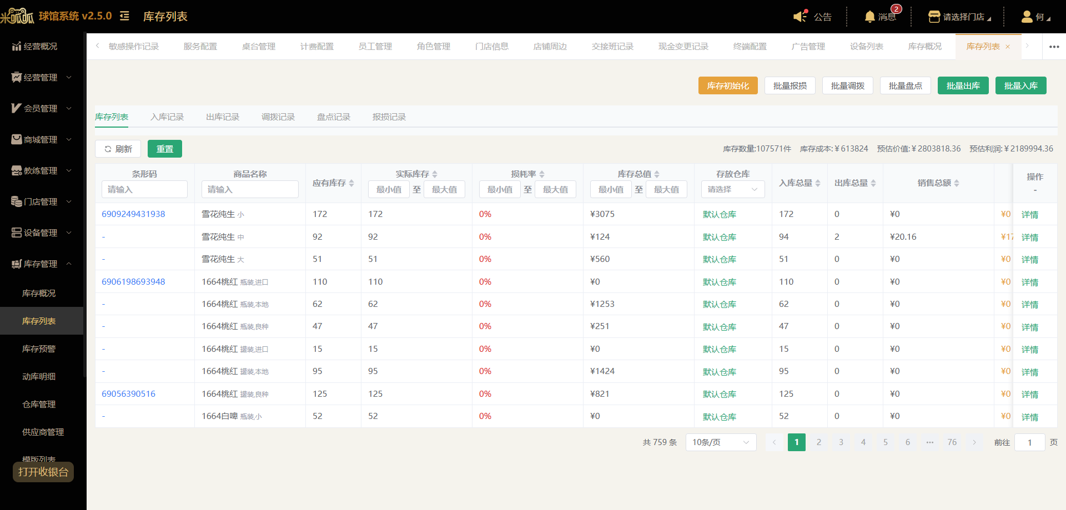Click the 商品名称 search input field
The width and height of the screenshot is (1066, 510).
250,189
